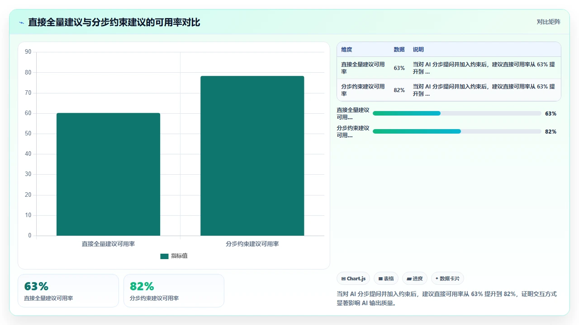Open the 82% data card

tap(174, 291)
